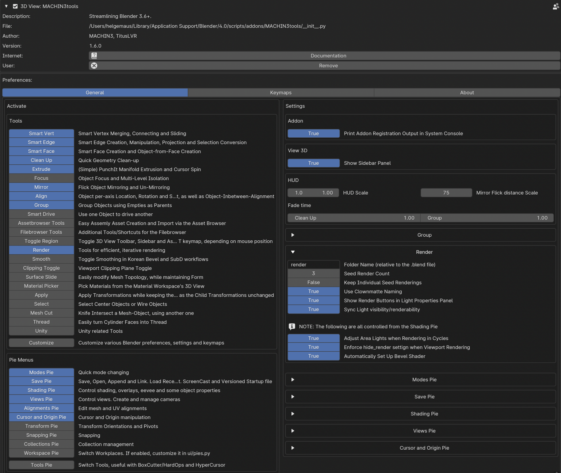Disable Print Addon Registration Output in System Console

click(313, 133)
